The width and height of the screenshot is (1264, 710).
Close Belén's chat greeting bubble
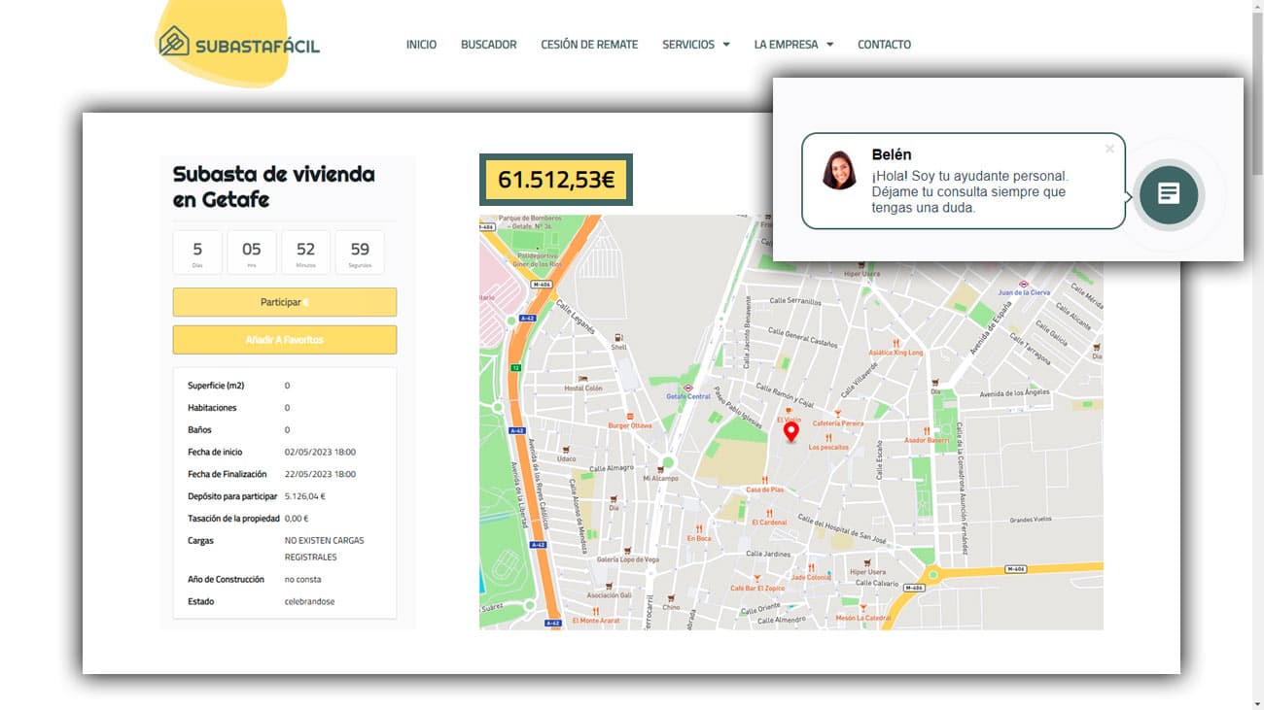(x=1109, y=149)
